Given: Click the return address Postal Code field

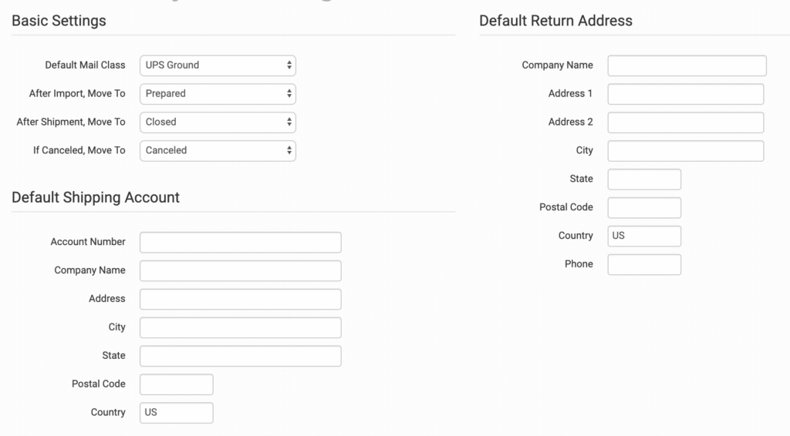Looking at the screenshot, I should (644, 208).
